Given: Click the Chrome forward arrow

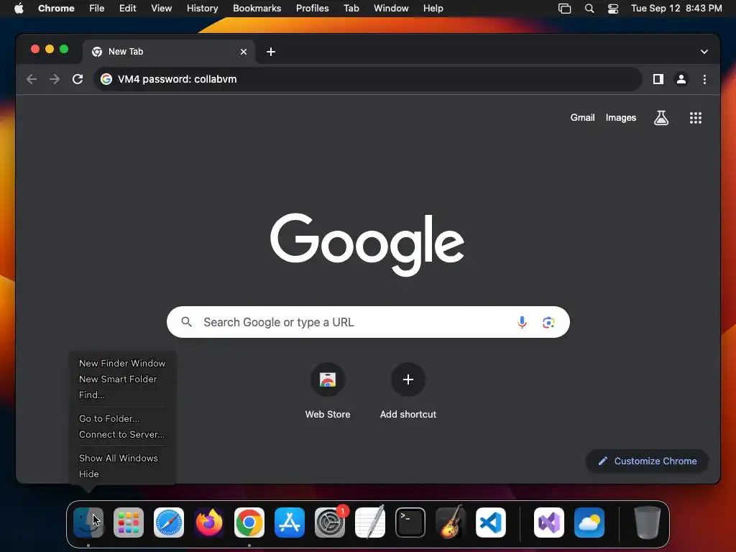Looking at the screenshot, I should pos(55,79).
